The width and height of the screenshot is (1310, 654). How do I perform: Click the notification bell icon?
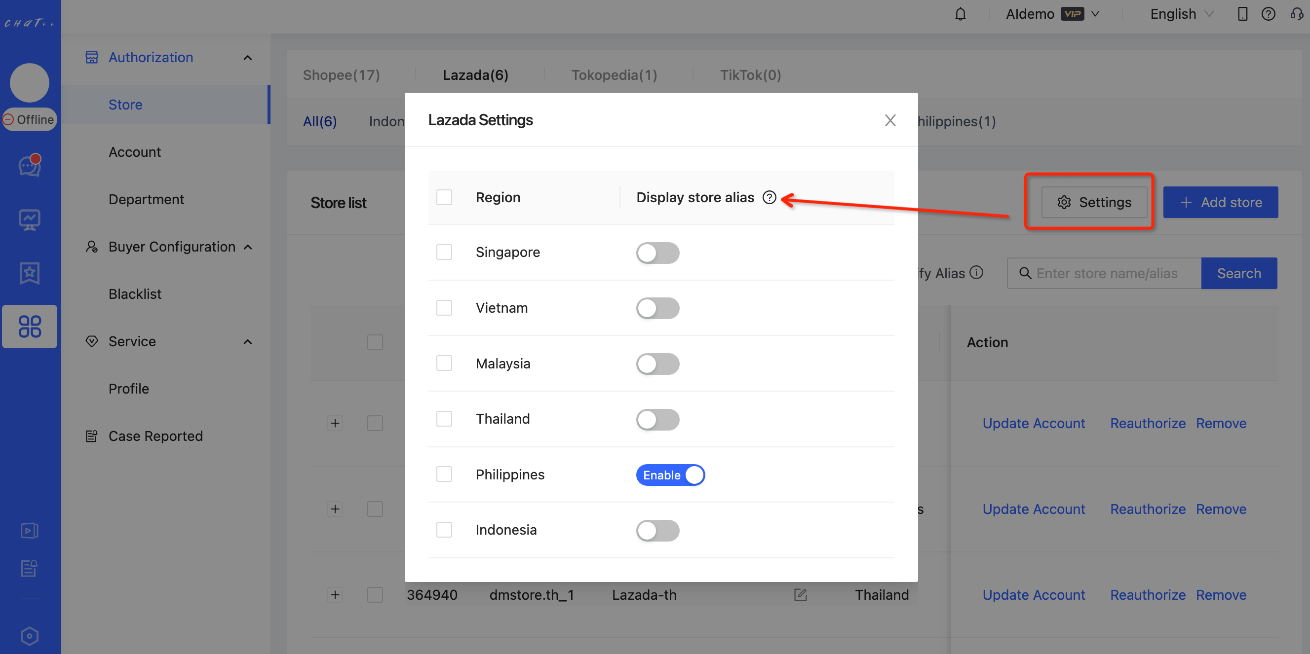pyautogui.click(x=960, y=14)
